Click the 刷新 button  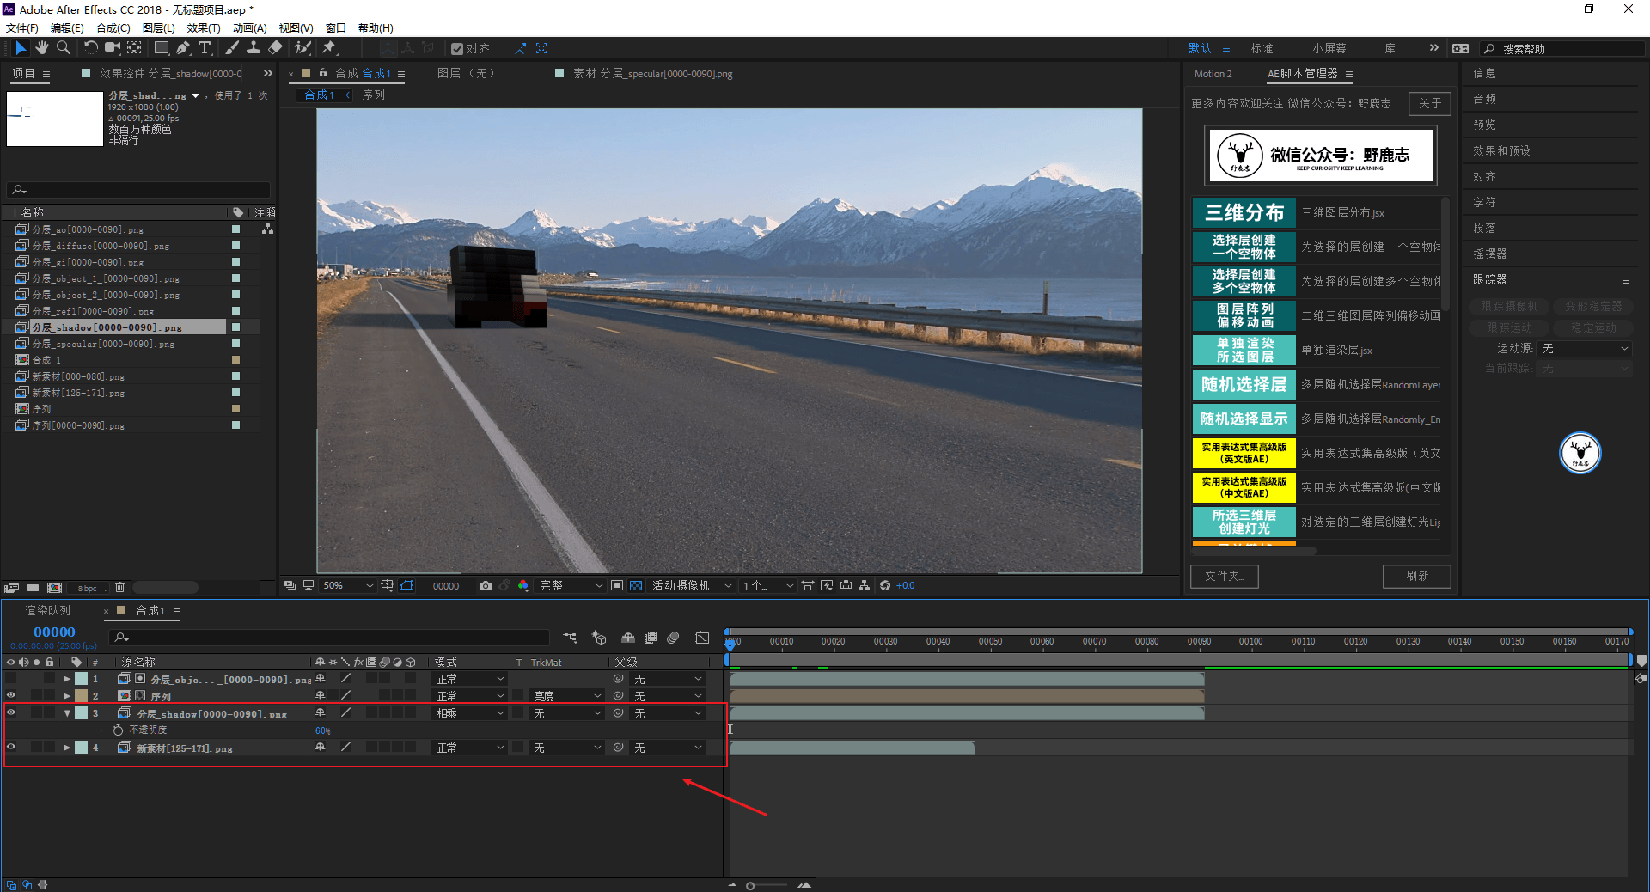[x=1417, y=576]
